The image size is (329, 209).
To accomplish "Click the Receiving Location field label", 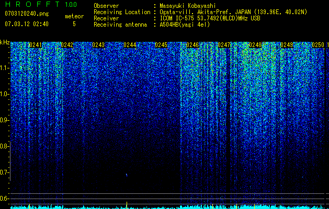I will pyautogui.click(x=122, y=12).
